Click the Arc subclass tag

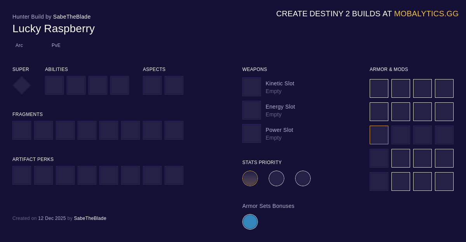19,45
